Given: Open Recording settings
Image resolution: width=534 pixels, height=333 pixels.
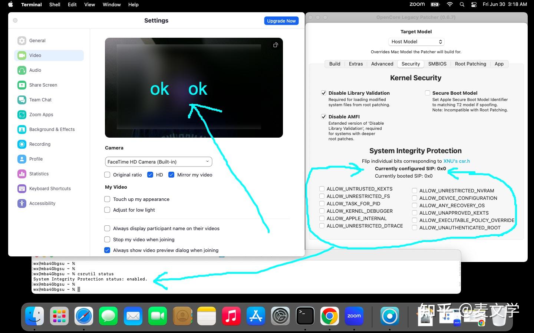Looking at the screenshot, I should pos(49,144).
